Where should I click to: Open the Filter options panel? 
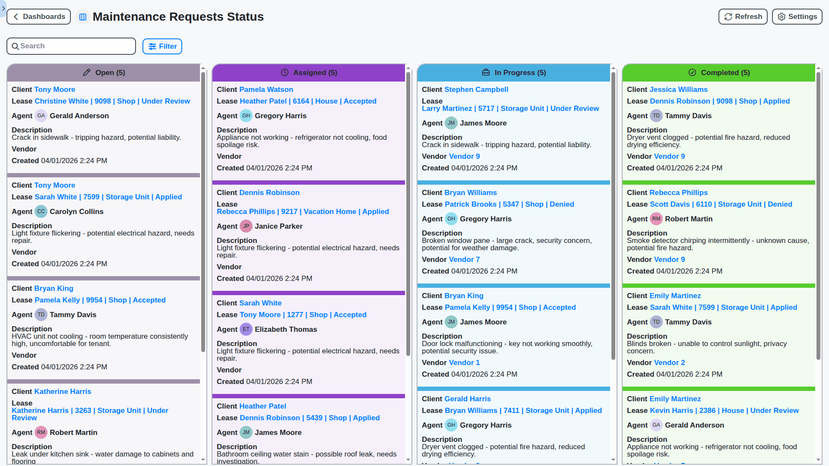click(162, 46)
